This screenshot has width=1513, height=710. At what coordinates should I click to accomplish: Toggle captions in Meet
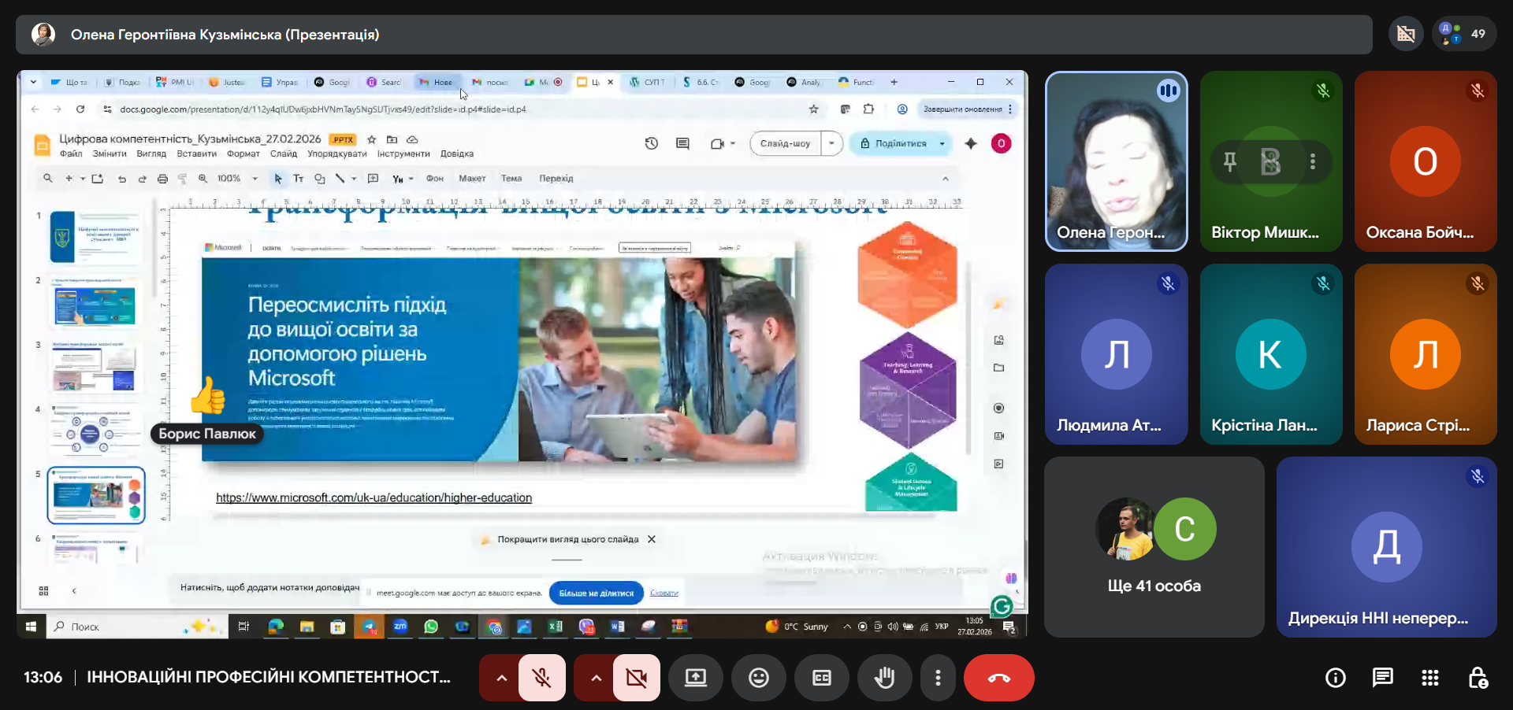pyautogui.click(x=822, y=678)
